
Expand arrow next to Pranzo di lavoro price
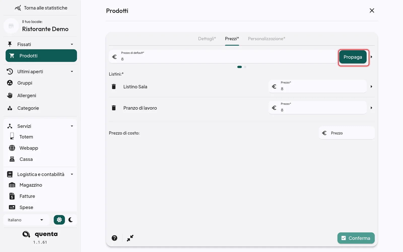click(x=371, y=108)
